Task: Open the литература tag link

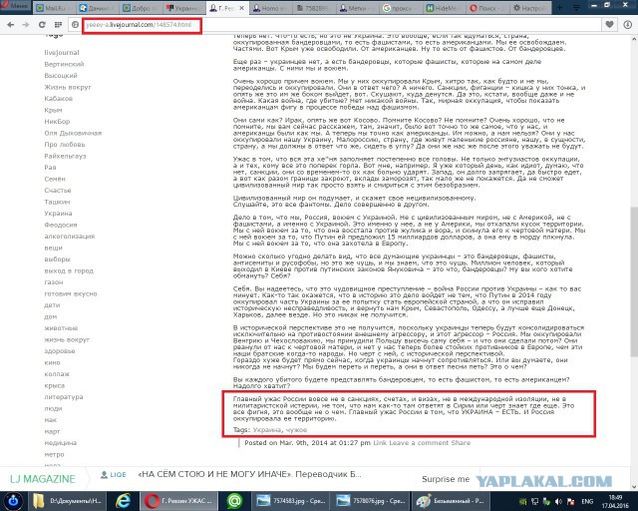Action: 64,397
